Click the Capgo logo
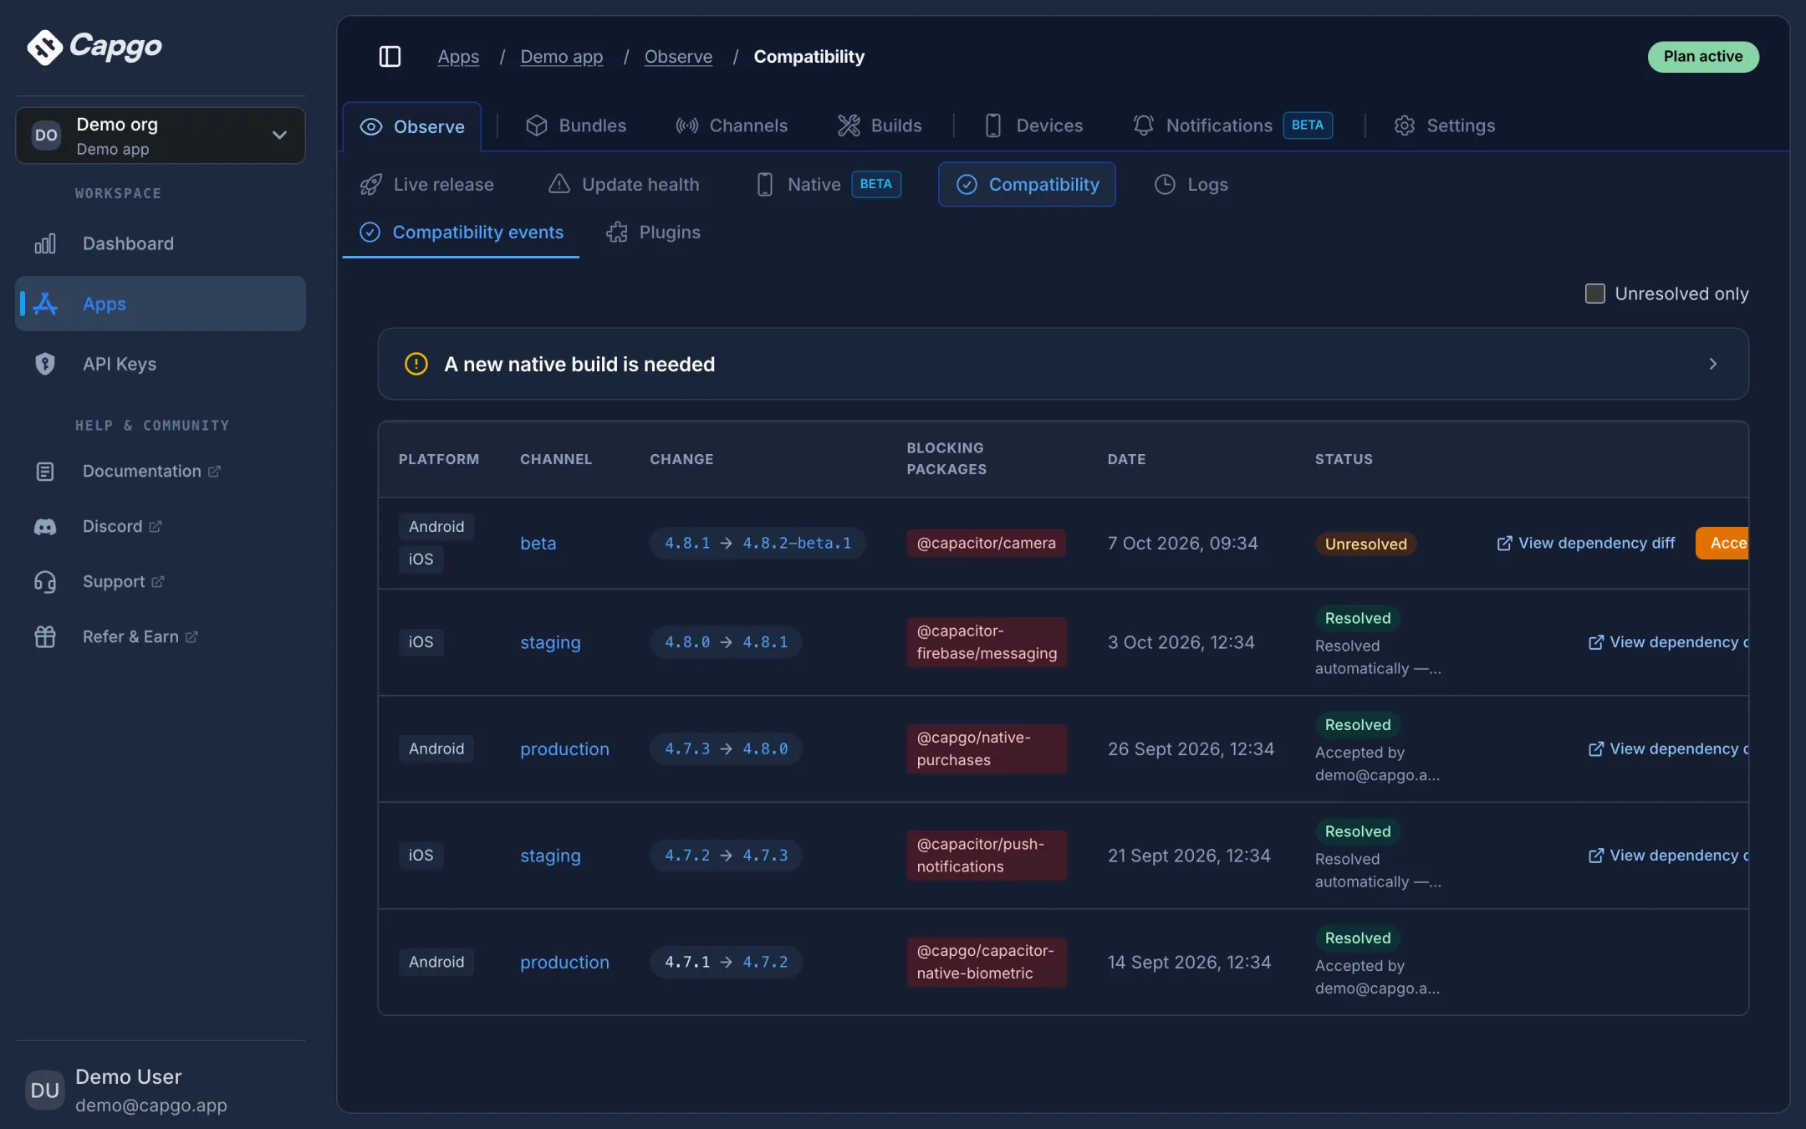 coord(94,47)
